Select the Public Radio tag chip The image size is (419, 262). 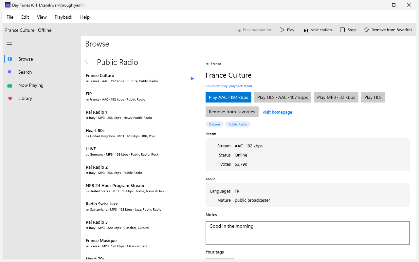pyautogui.click(x=238, y=124)
